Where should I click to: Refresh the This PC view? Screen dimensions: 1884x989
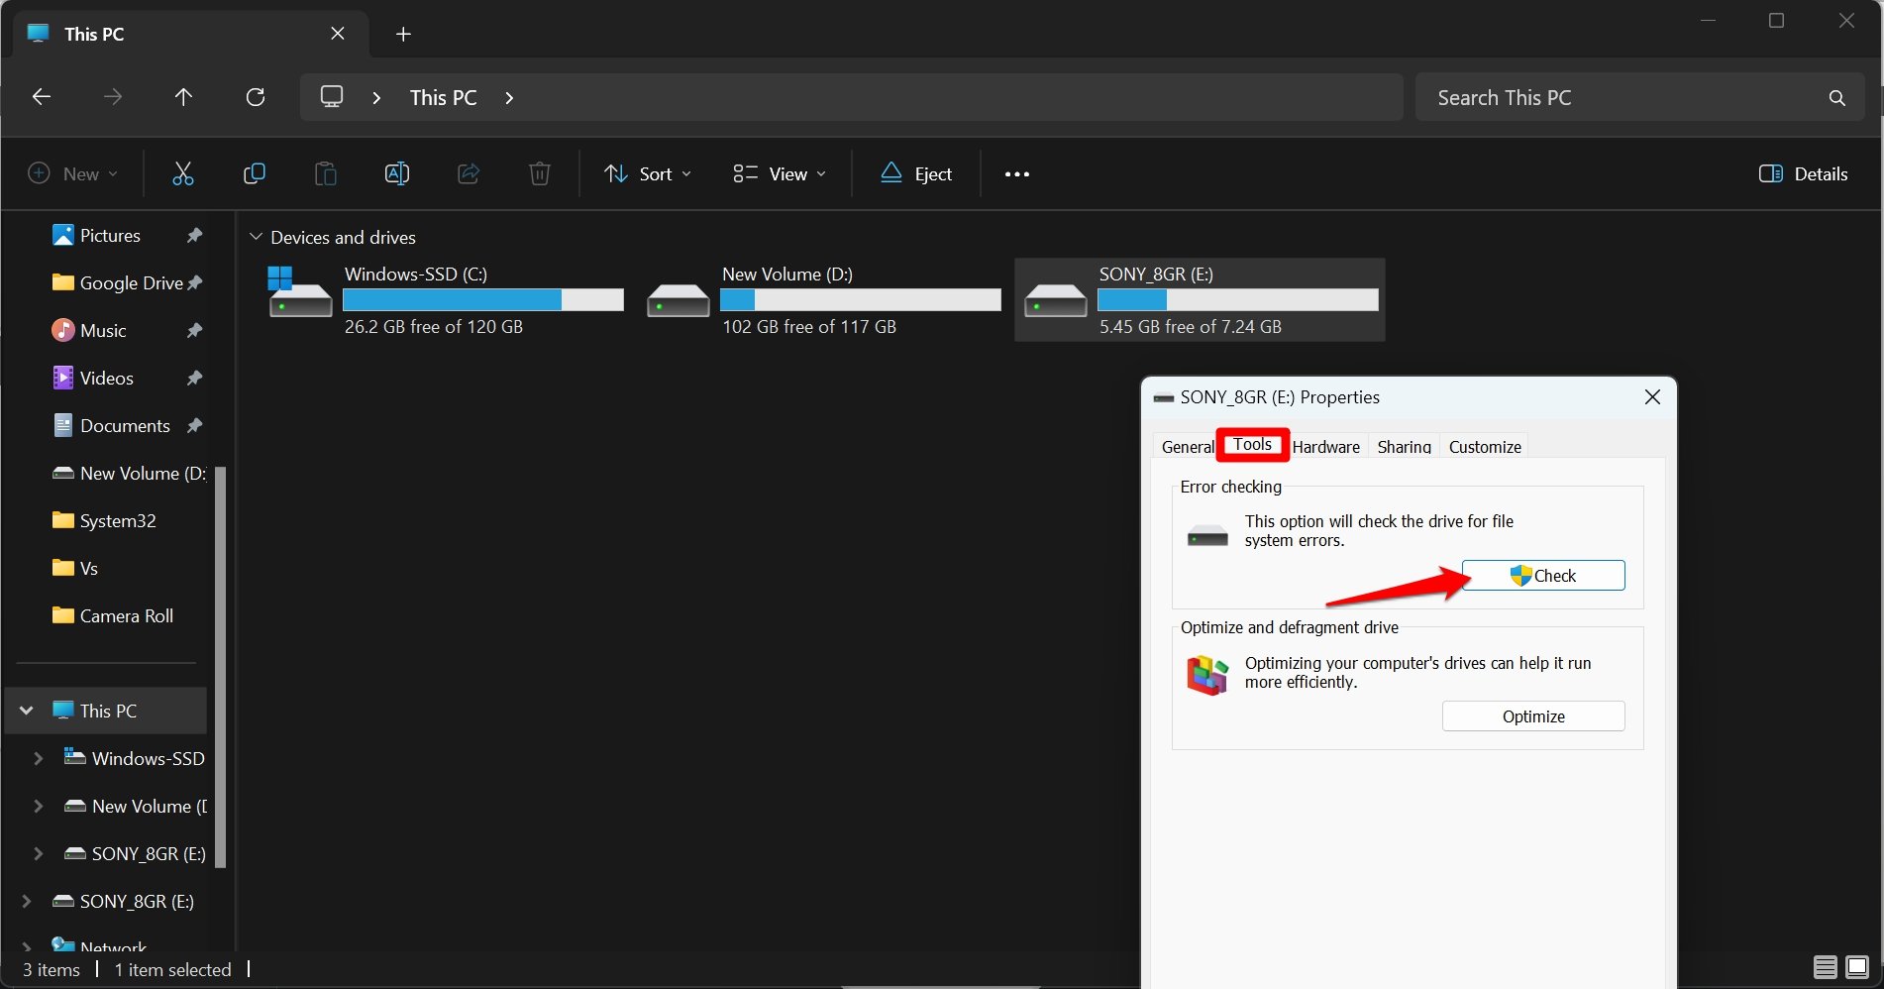pos(256,97)
